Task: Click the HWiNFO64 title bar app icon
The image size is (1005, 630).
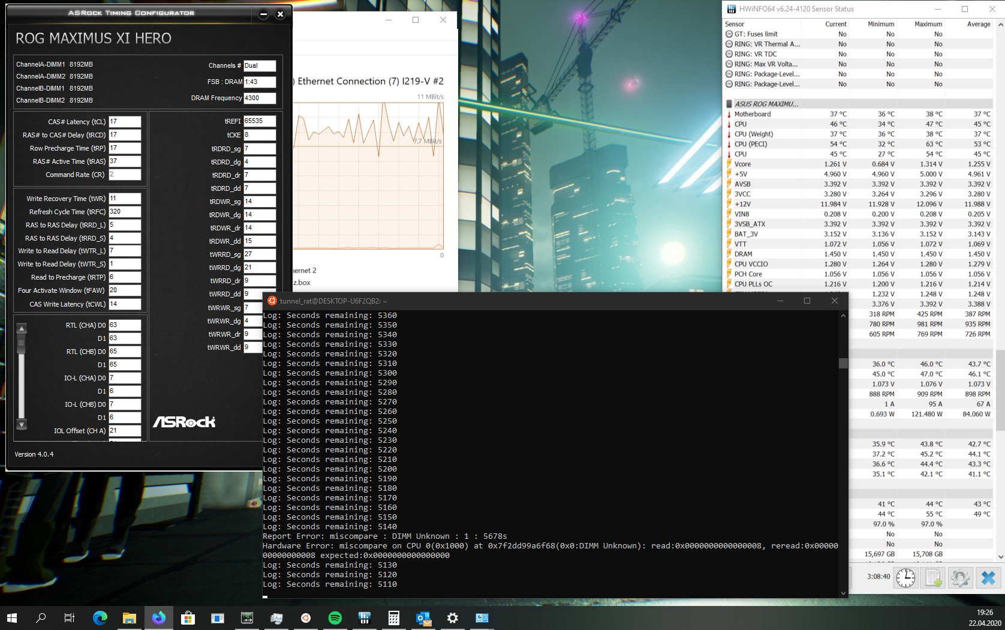Action: tap(731, 9)
